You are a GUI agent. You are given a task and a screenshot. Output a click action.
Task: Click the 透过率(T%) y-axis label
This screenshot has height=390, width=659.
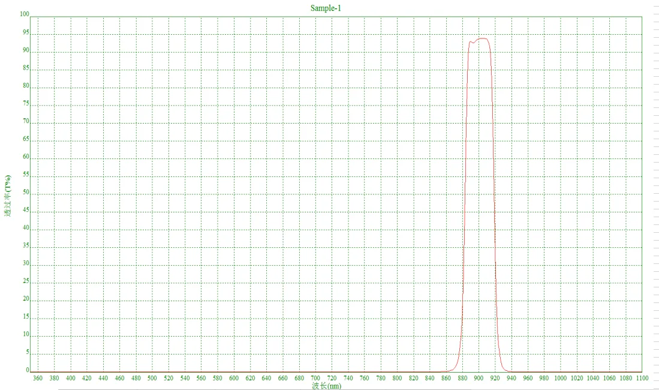[x=8, y=195]
